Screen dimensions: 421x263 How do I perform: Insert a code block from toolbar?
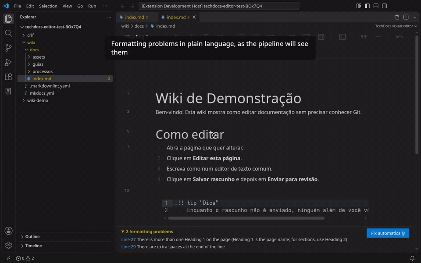(x=343, y=37)
